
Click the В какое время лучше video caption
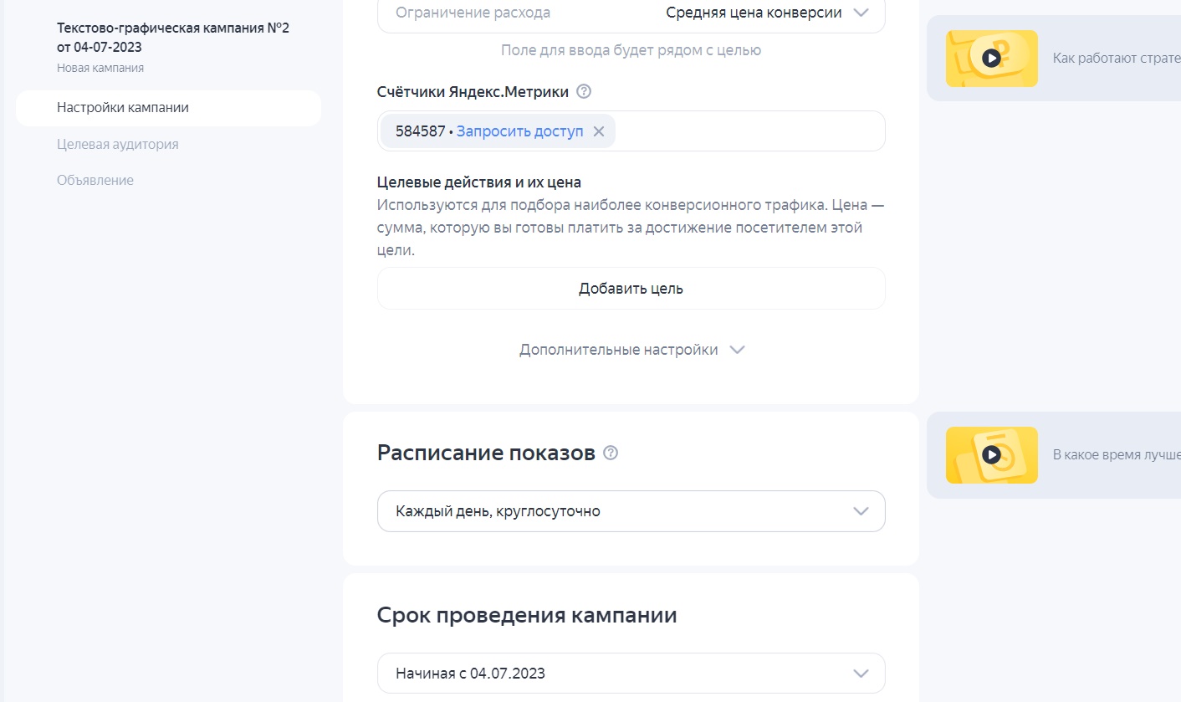pos(1117,455)
